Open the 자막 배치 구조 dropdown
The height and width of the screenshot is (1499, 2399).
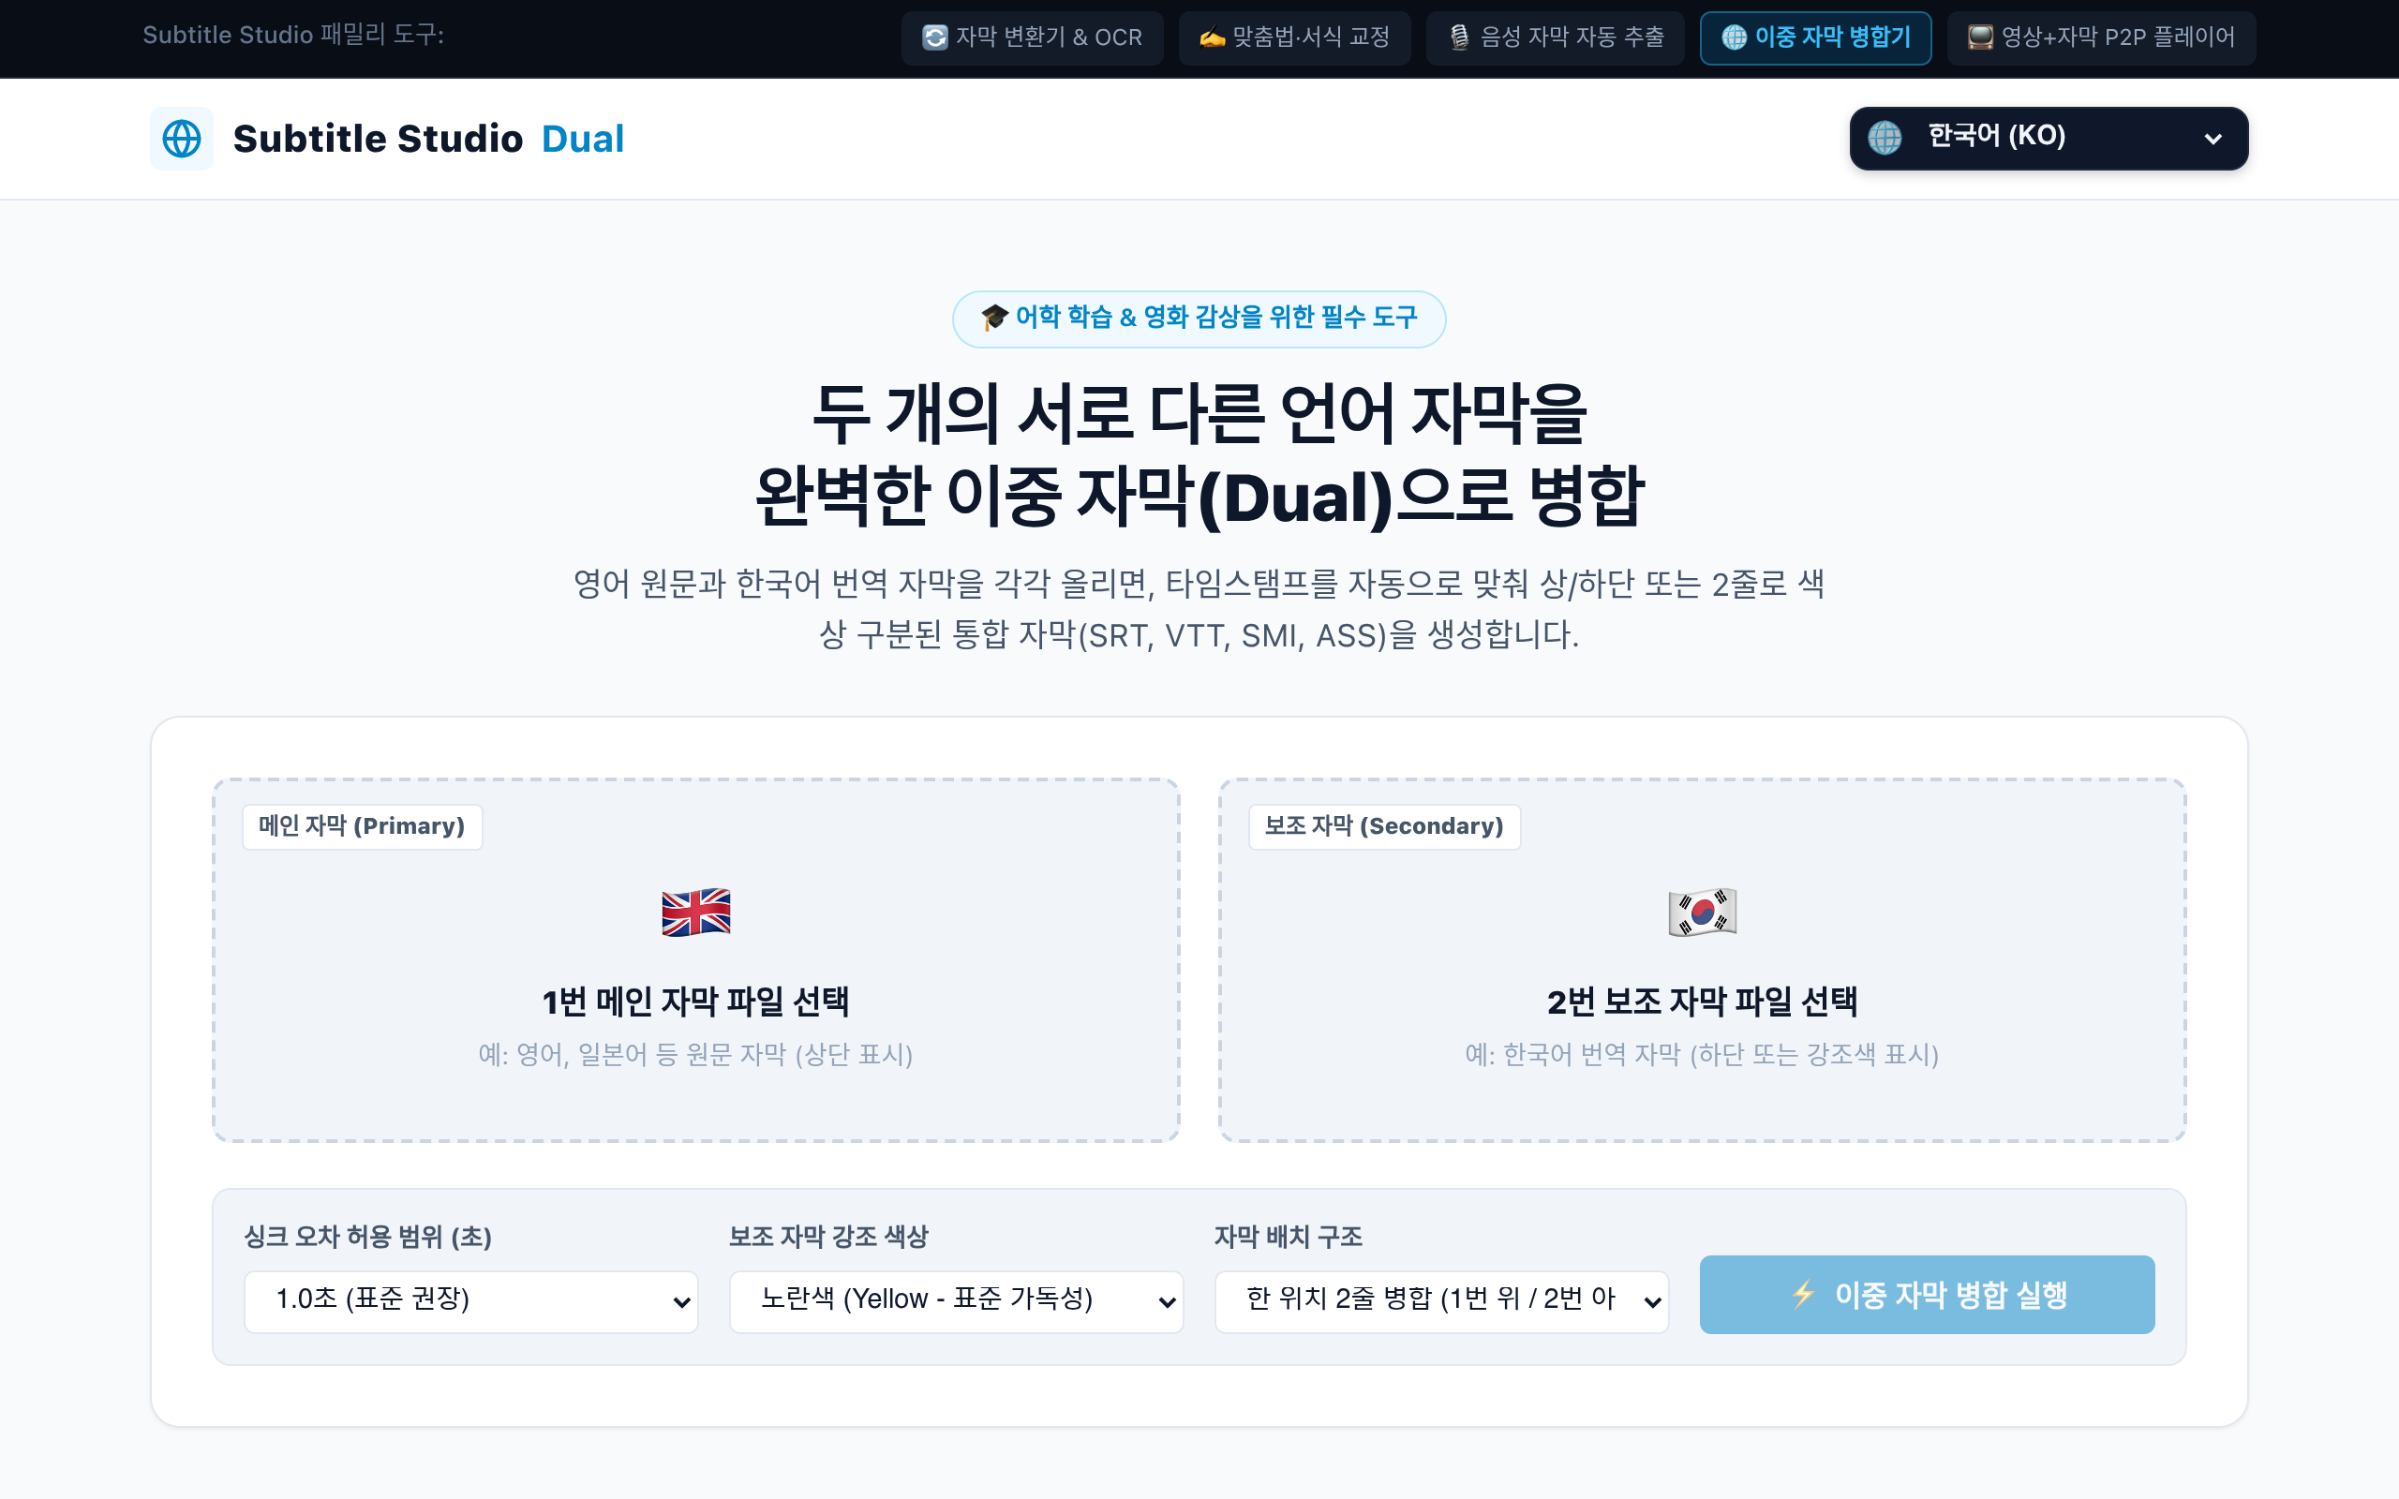1441,1300
